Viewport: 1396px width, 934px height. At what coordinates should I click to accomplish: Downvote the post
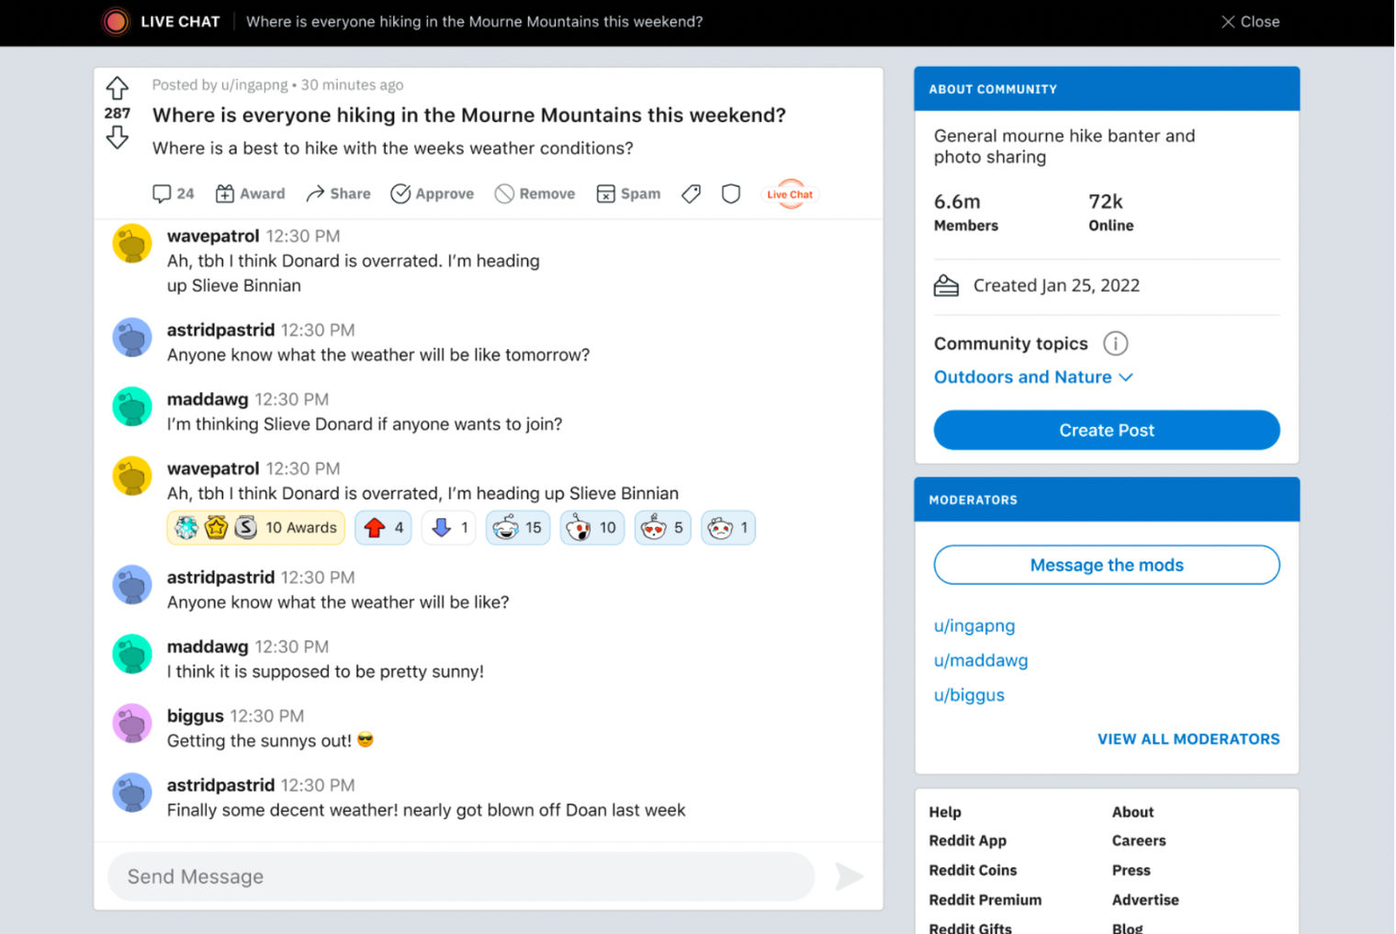click(x=117, y=138)
